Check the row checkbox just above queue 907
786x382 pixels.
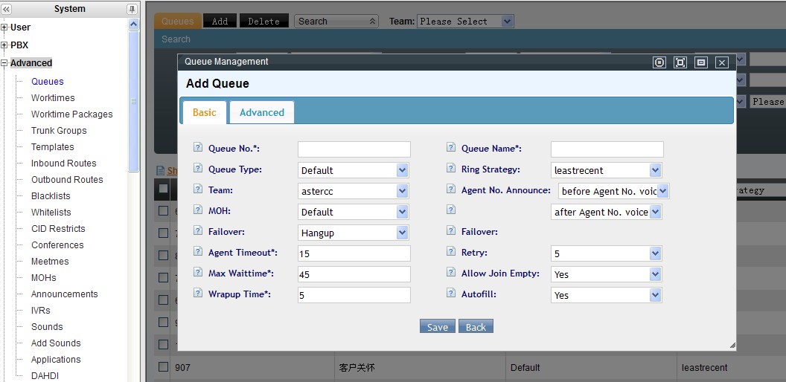coord(163,345)
